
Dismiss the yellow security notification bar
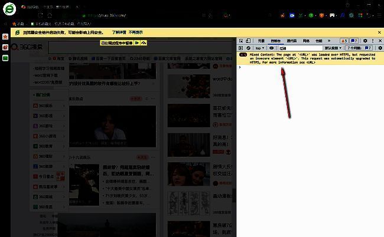(379, 32)
